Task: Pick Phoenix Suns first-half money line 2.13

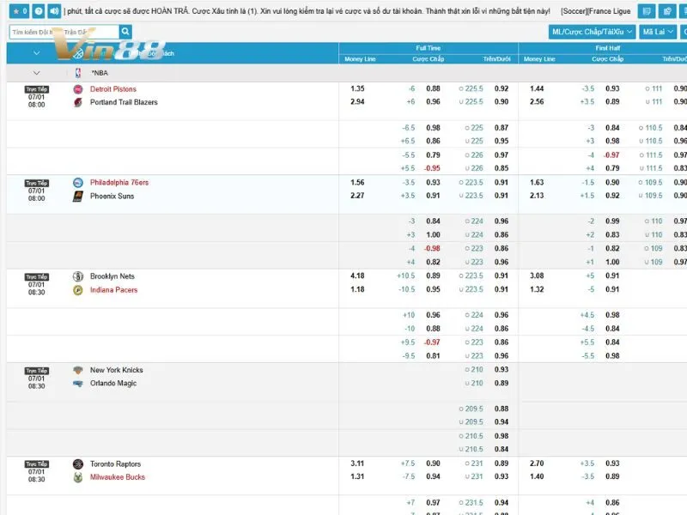Action: tap(537, 196)
